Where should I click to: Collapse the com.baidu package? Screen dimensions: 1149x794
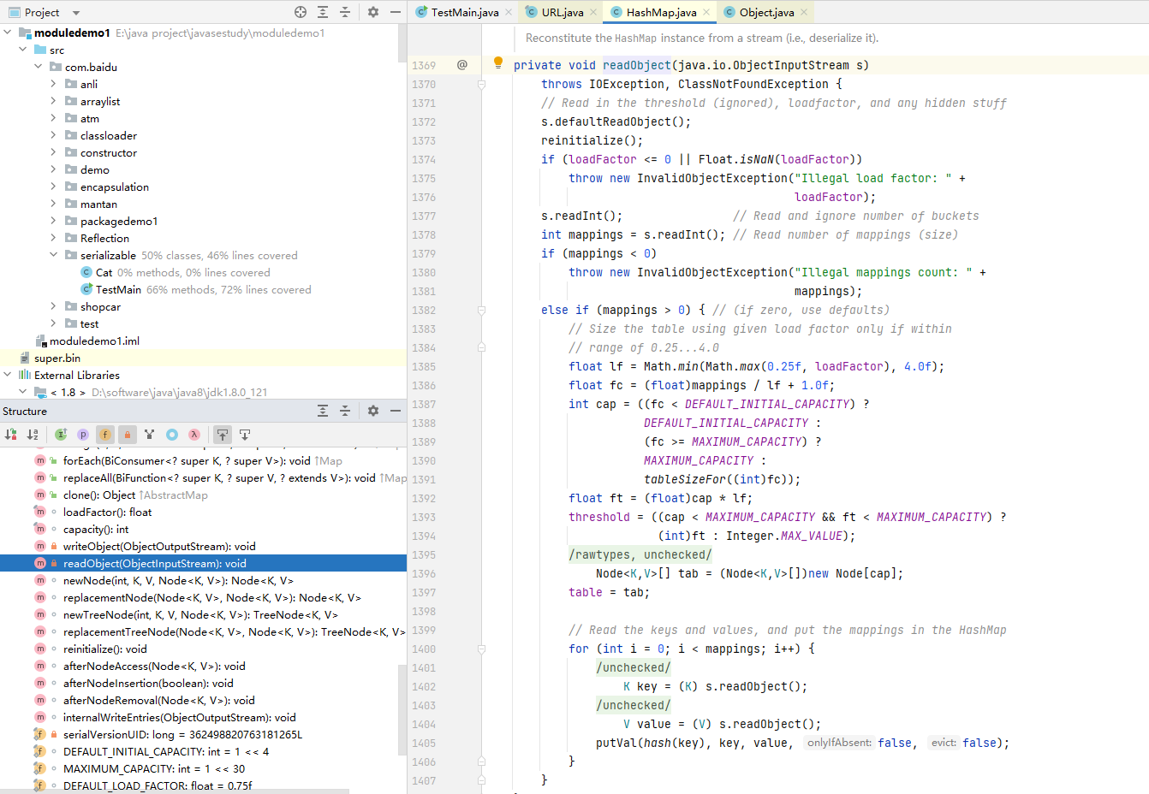[x=39, y=67]
